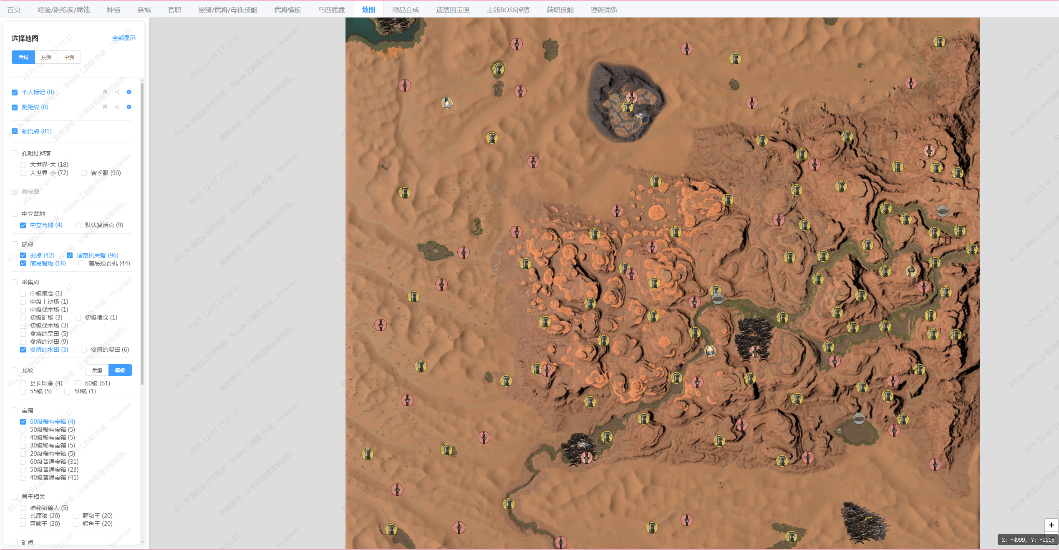Image resolution: width=1059 pixels, height=550 pixels.
Task: Switch 龙纹 filter to 类型 mode
Action: click(97, 370)
